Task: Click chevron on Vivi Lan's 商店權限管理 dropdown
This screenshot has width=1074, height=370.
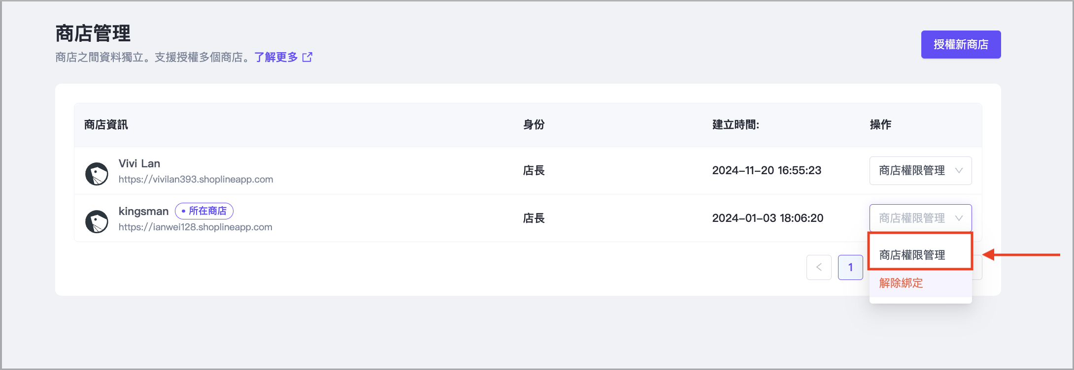Action: tap(959, 171)
